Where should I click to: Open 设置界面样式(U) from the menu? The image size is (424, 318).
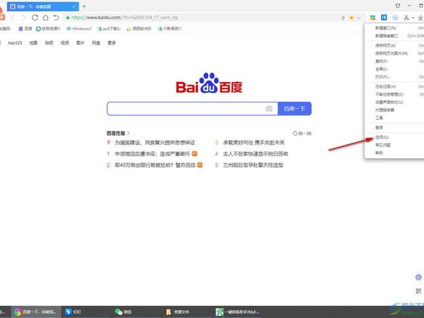tap(395, 102)
